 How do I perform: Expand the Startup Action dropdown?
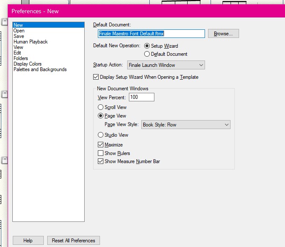165,65
